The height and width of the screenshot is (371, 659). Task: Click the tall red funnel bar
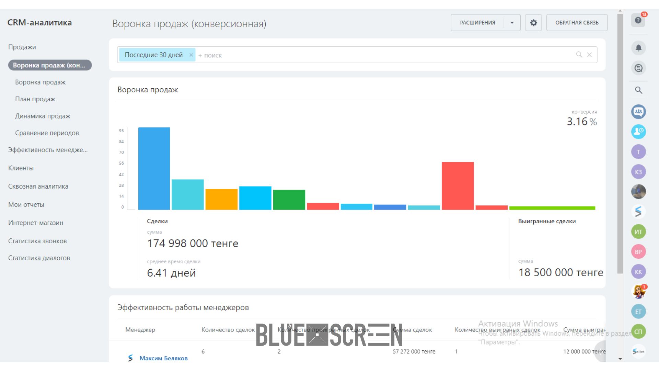tap(458, 186)
